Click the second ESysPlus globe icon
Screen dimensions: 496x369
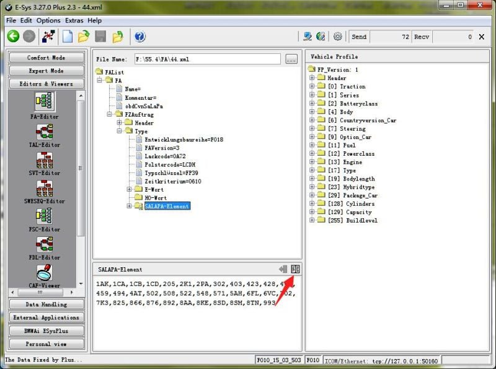(321, 37)
